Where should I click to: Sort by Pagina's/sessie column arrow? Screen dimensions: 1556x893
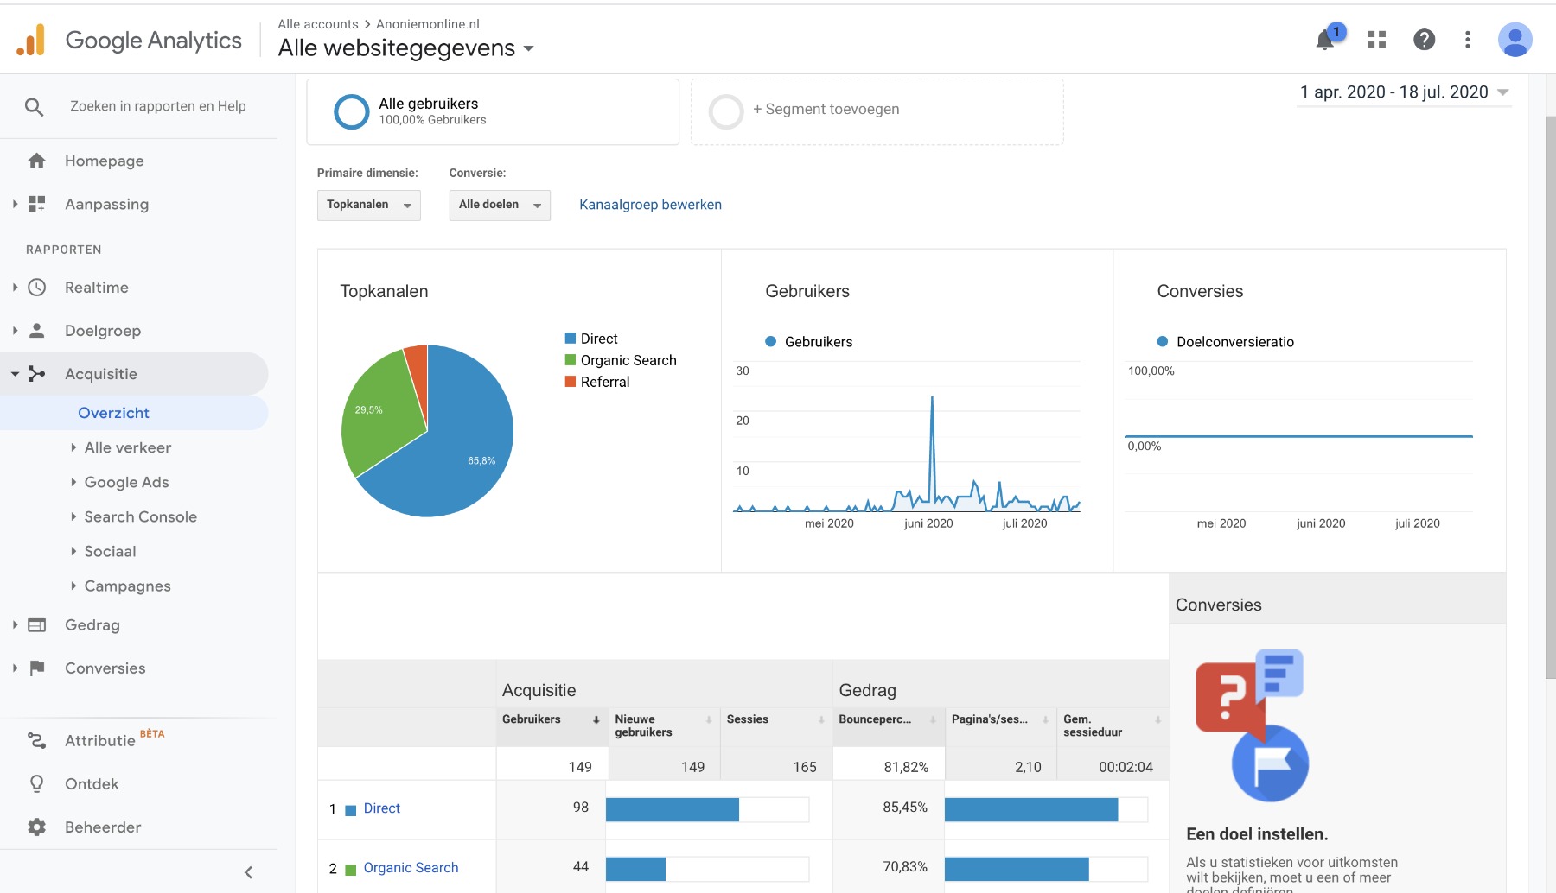(1045, 719)
